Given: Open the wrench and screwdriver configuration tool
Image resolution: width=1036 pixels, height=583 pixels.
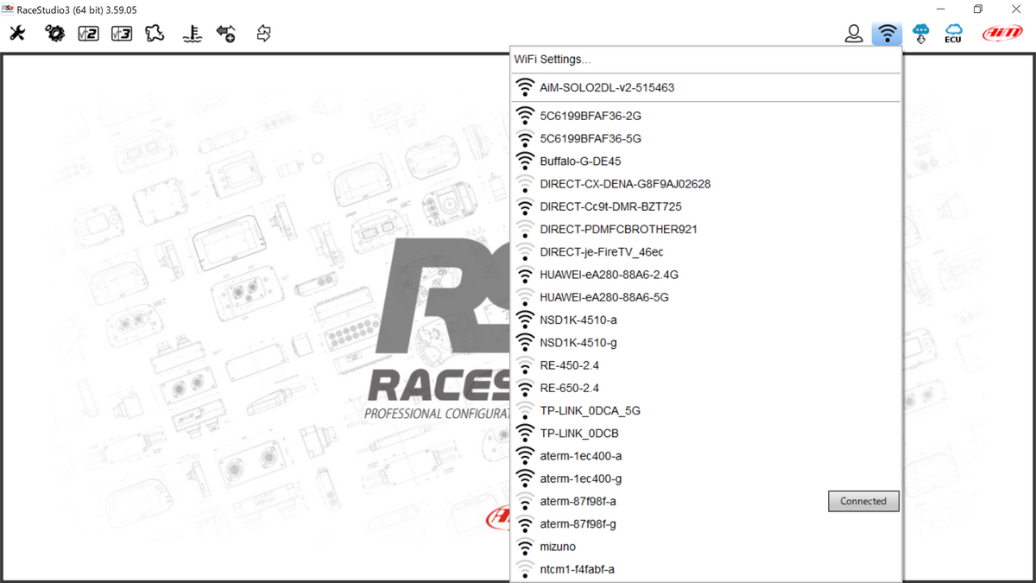Looking at the screenshot, I should click(17, 34).
